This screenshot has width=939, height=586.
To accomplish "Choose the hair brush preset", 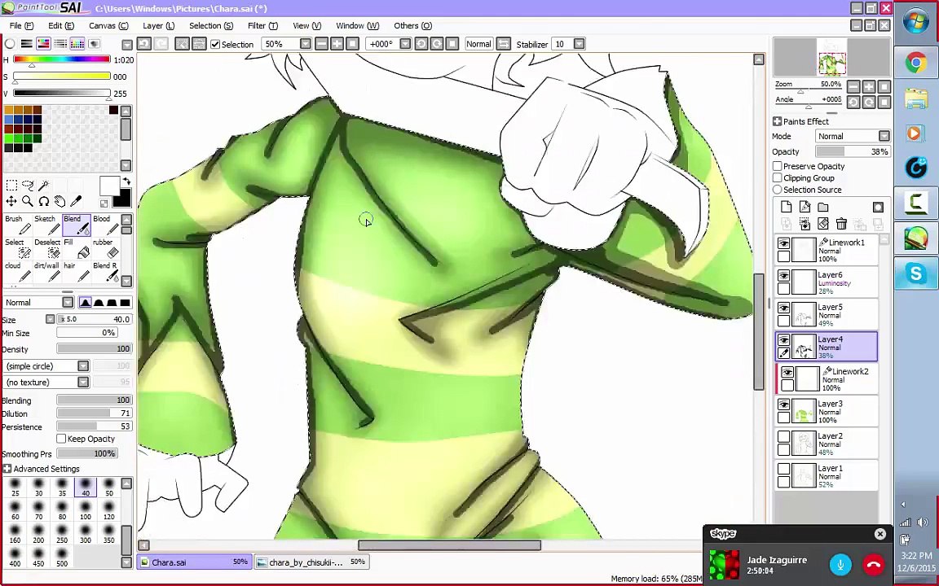I will pyautogui.click(x=77, y=272).
